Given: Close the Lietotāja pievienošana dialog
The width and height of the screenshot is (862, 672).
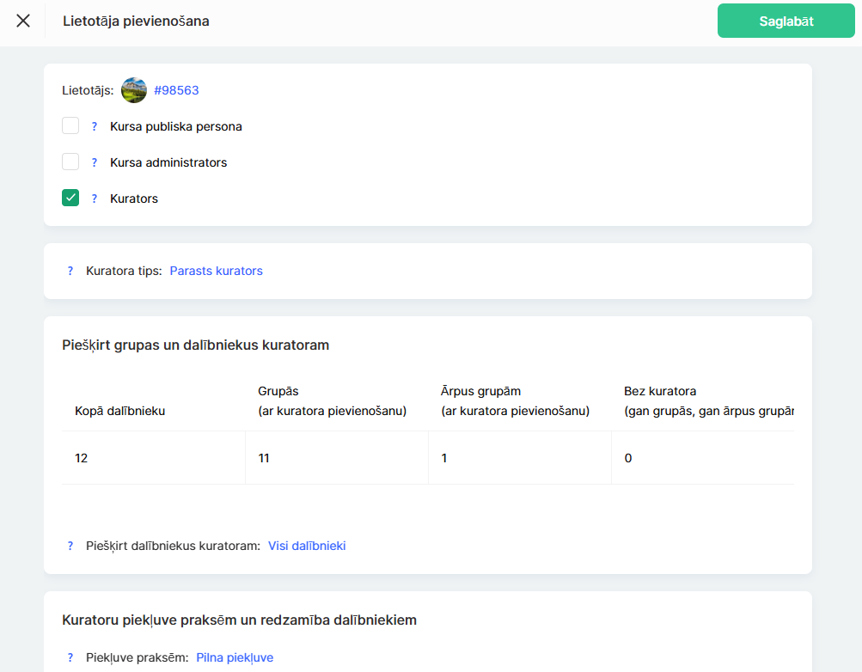Looking at the screenshot, I should click(23, 21).
